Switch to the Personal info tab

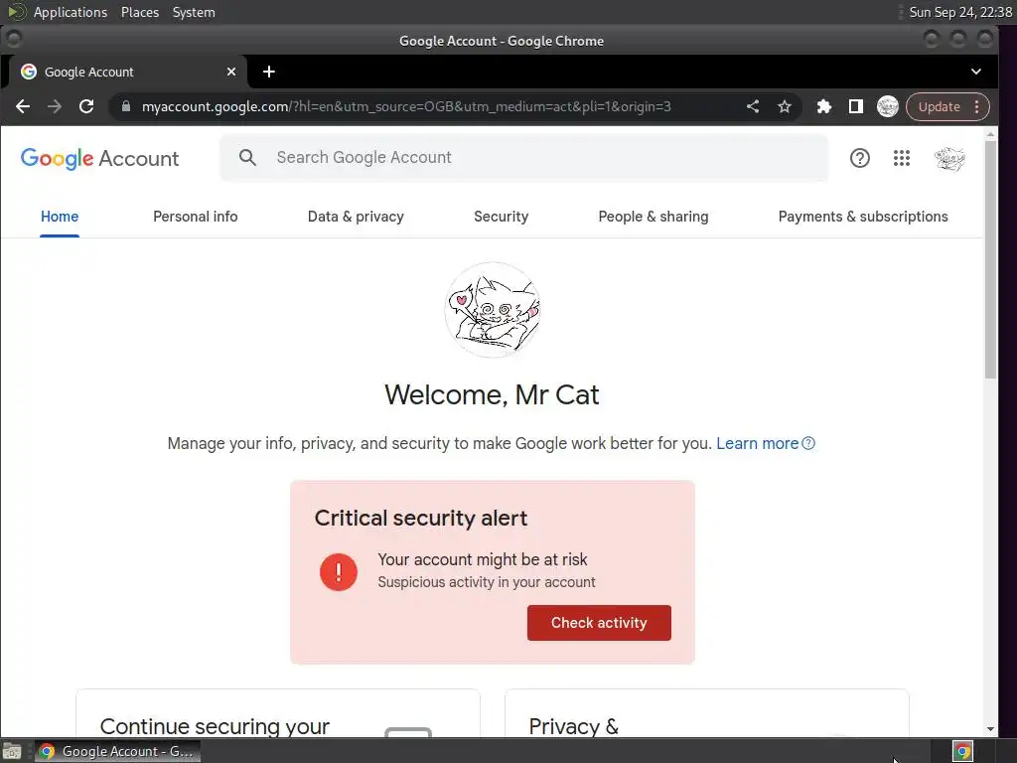(196, 216)
